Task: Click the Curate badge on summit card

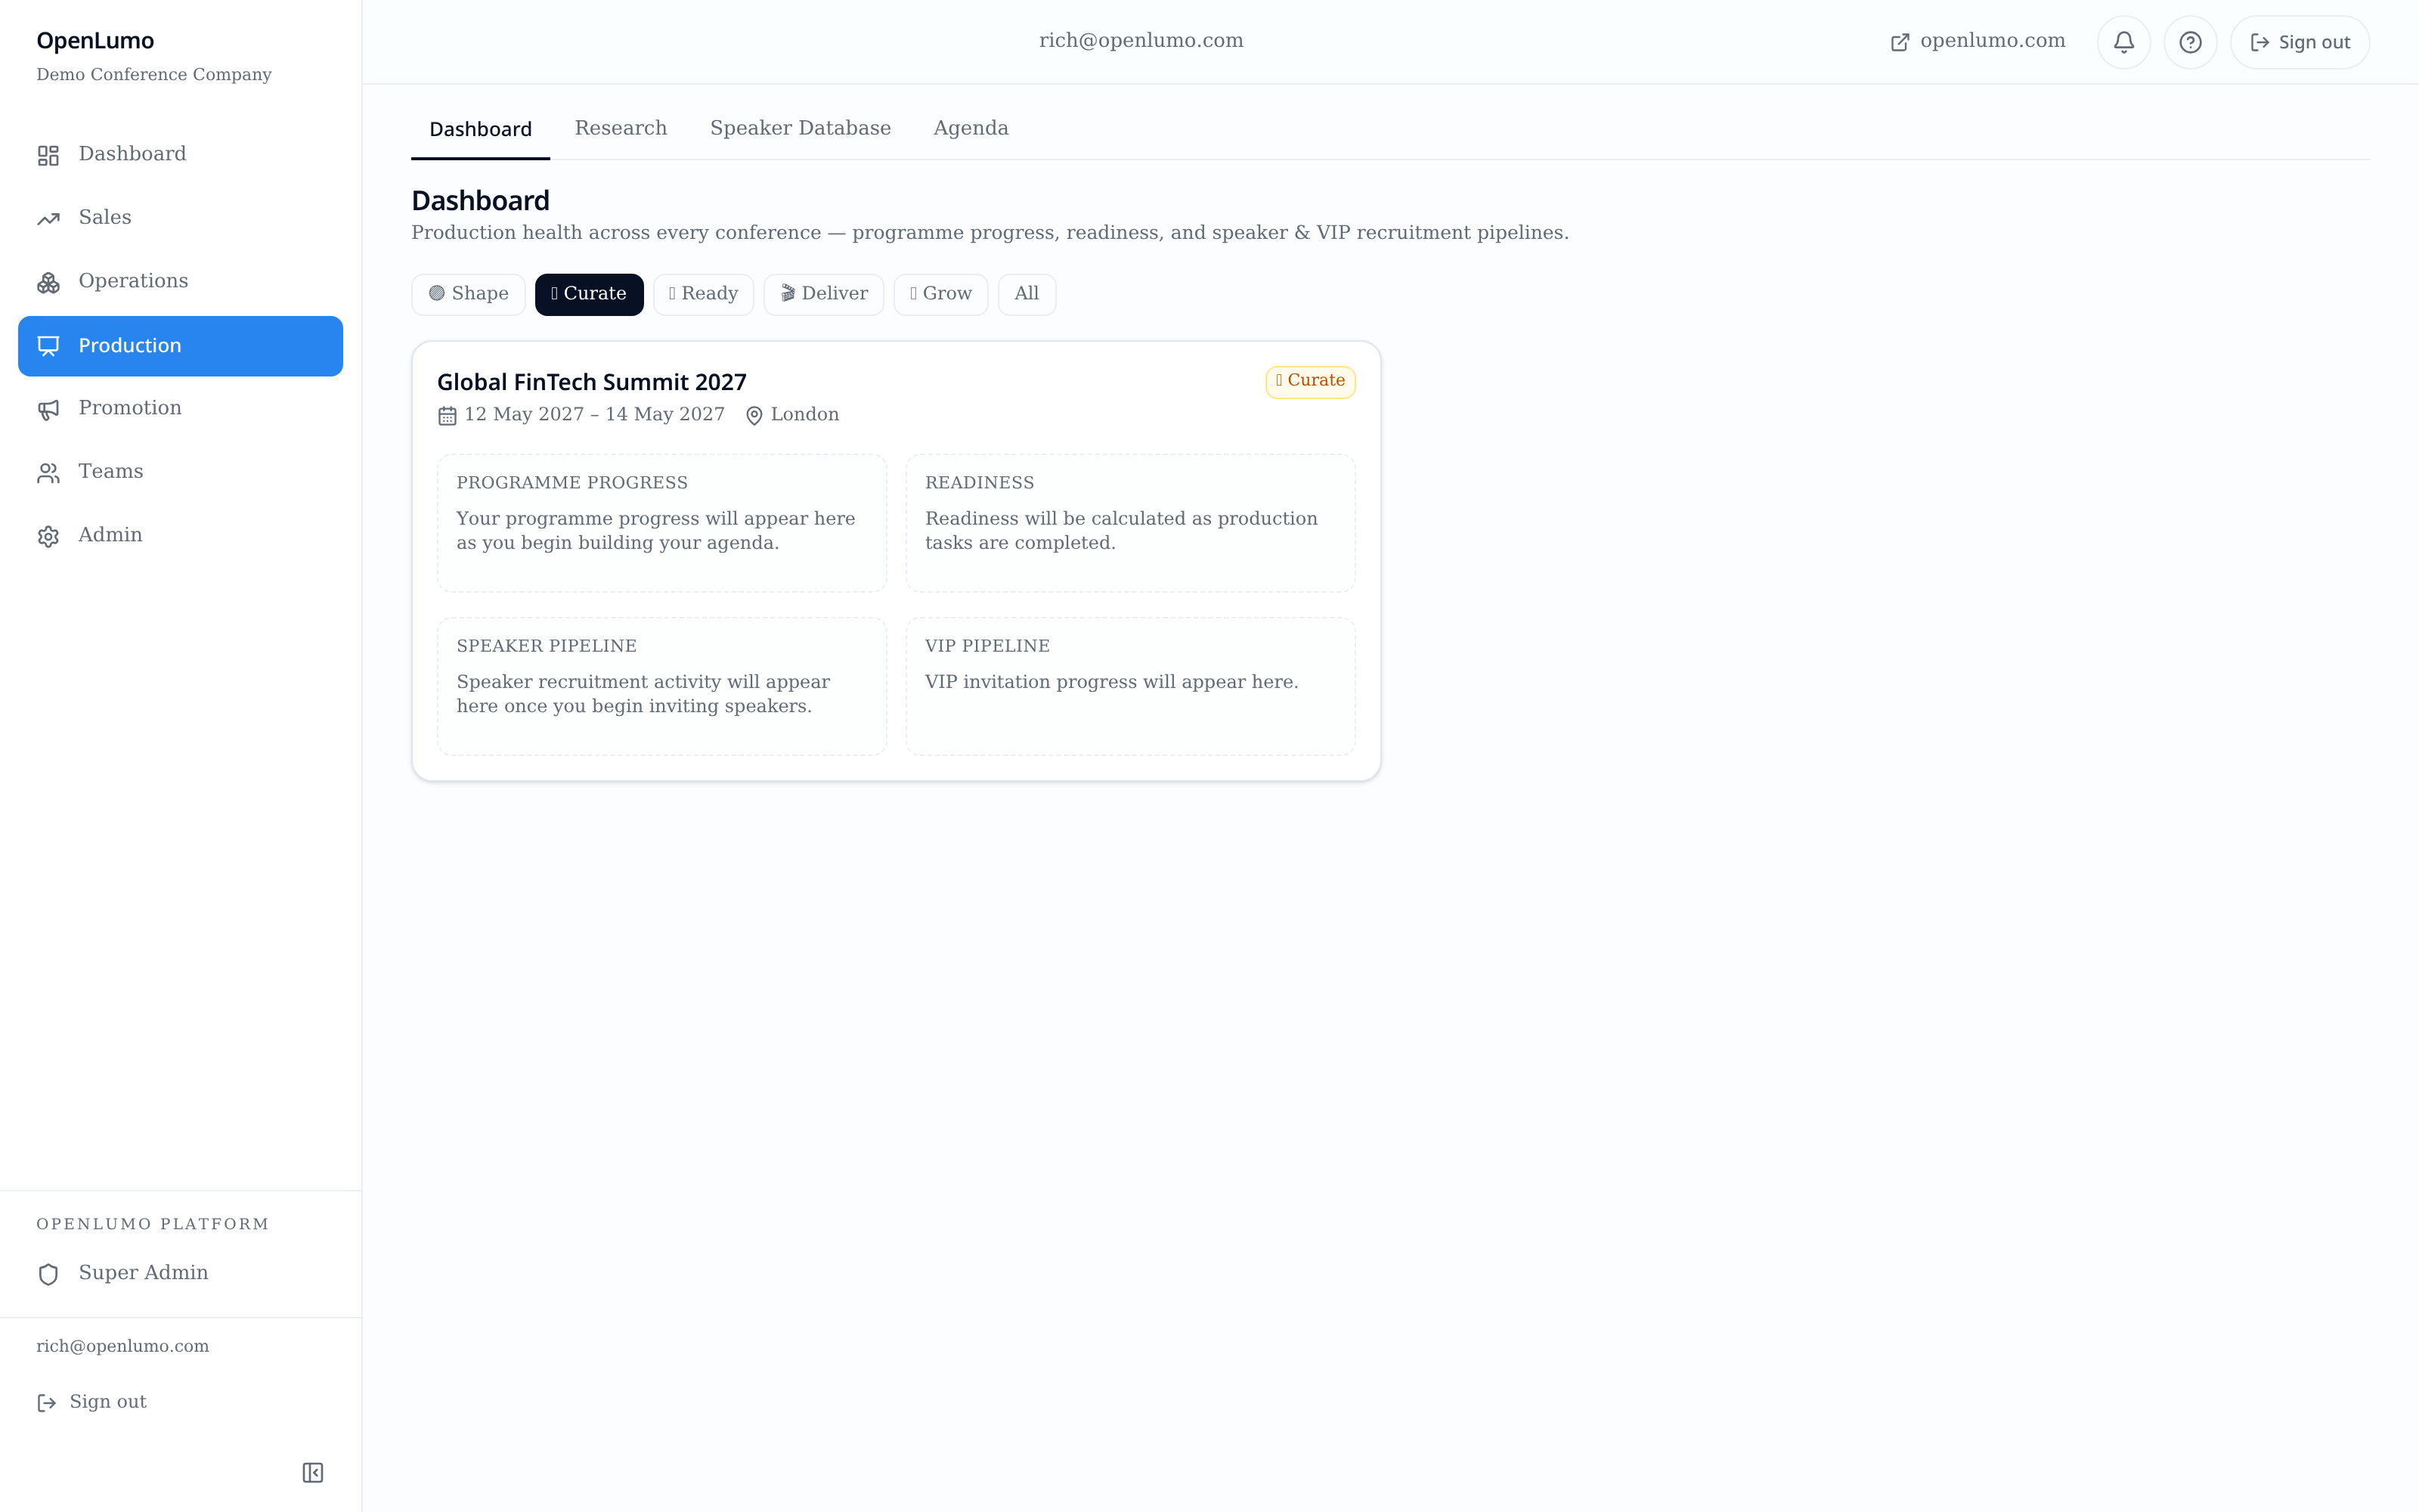Action: point(1311,381)
